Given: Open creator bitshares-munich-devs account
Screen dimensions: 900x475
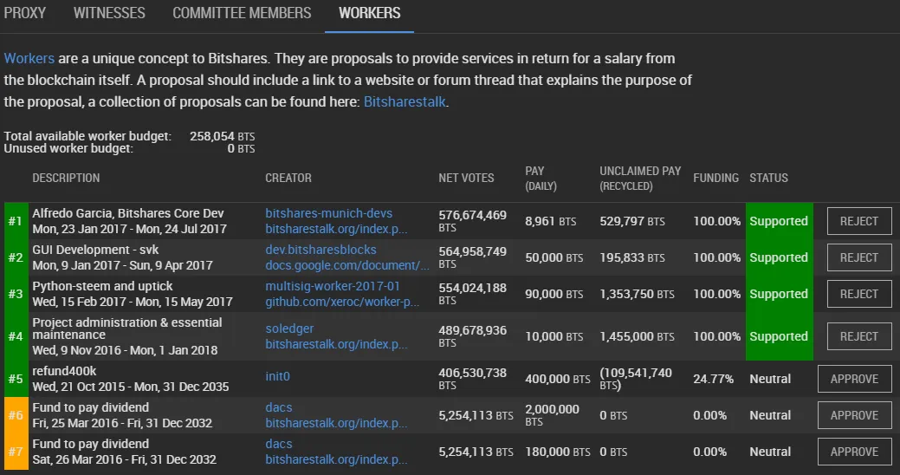Looking at the screenshot, I should point(329,213).
